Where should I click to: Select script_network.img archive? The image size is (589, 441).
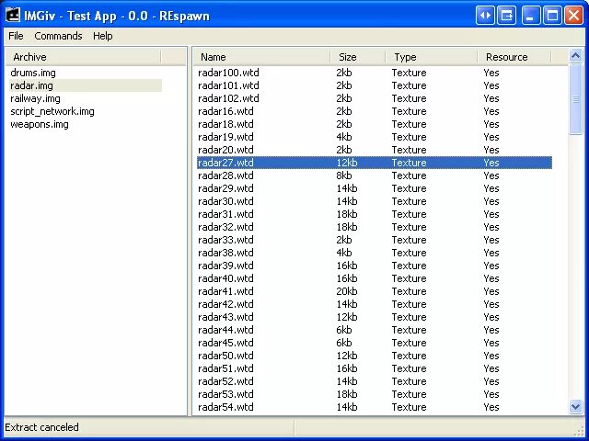52,111
